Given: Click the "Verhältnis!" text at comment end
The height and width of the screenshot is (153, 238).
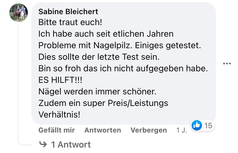Looking at the screenshot, I should (x=59, y=115).
